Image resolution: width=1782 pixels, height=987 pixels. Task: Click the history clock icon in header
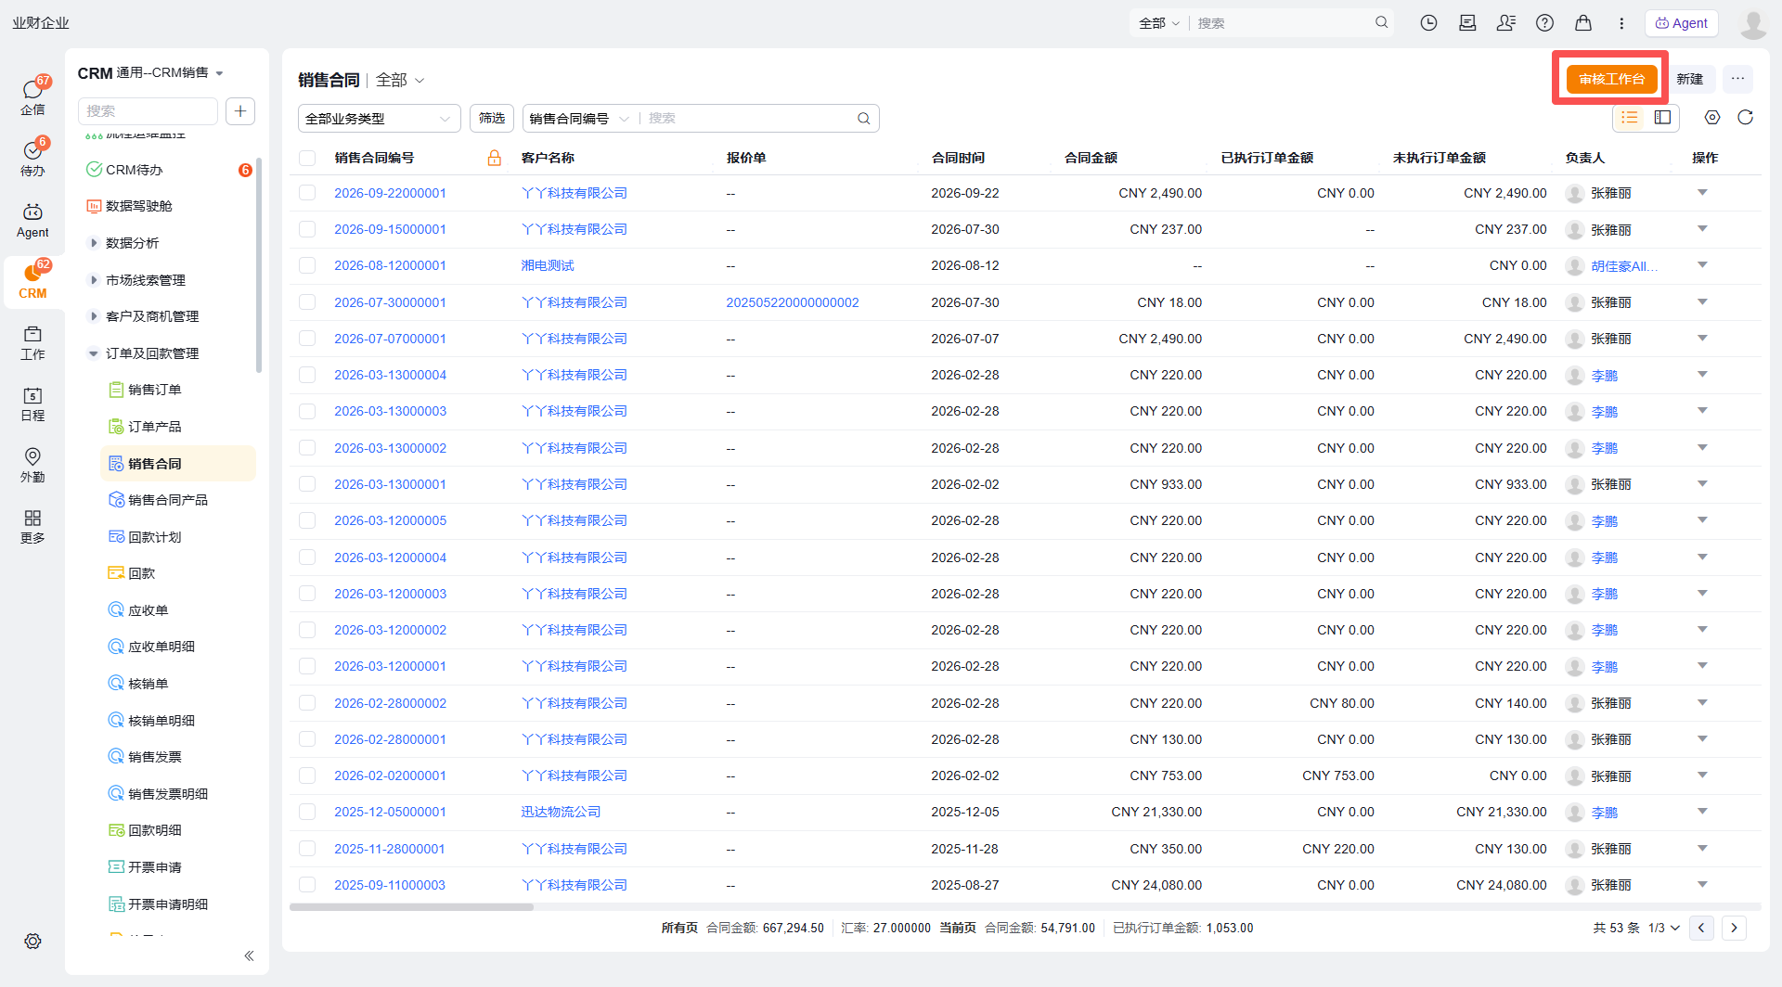point(1428,23)
